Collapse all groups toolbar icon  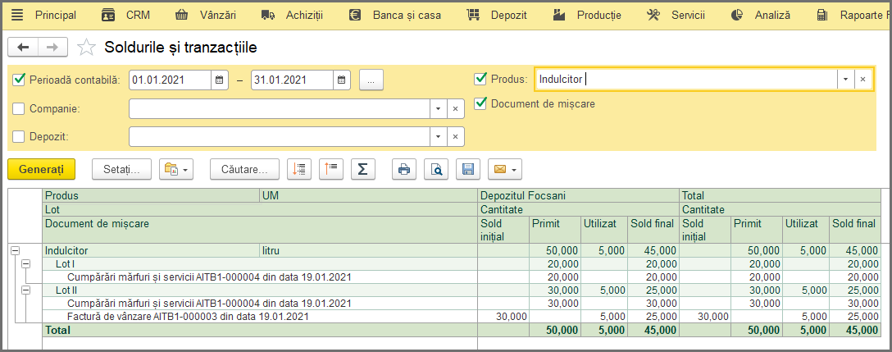coord(331,169)
